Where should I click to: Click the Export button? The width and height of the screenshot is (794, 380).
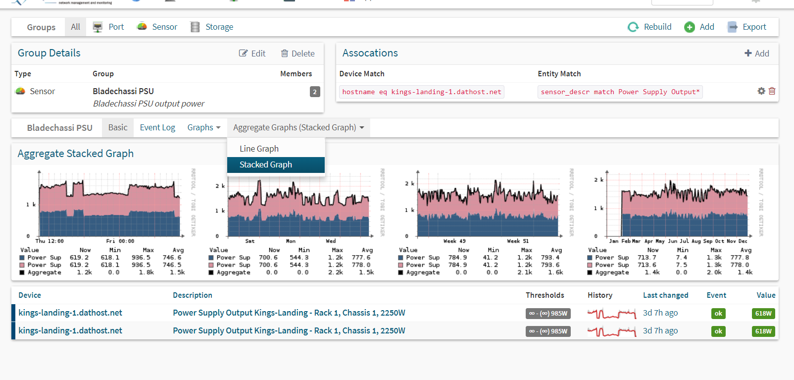[746, 27]
